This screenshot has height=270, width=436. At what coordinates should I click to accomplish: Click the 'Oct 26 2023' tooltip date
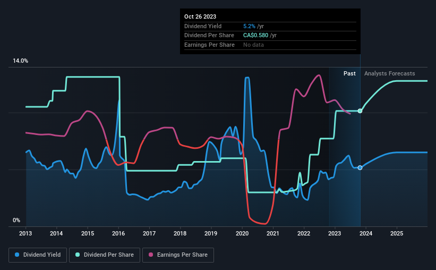coord(200,16)
